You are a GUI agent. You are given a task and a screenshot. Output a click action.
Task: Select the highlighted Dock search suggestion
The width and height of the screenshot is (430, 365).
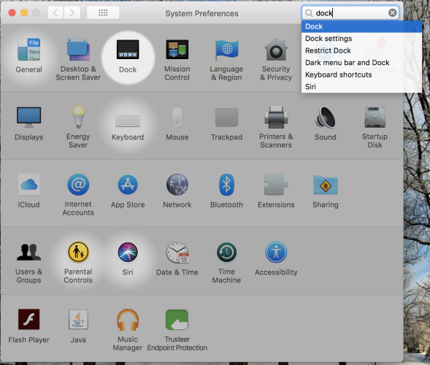tap(361, 26)
